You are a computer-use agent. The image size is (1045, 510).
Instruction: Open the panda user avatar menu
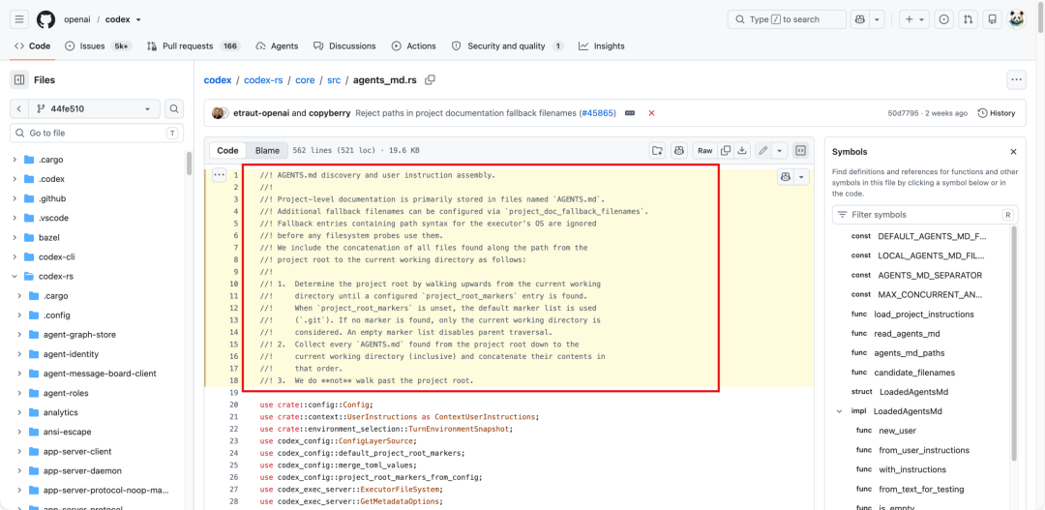[x=1016, y=19]
